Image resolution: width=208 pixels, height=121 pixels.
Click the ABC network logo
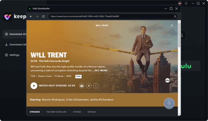click(x=167, y=80)
